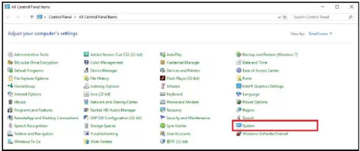Viewport: 360px width, 151px height.
Task: Open Programs and Features icon
Action: click(10, 110)
